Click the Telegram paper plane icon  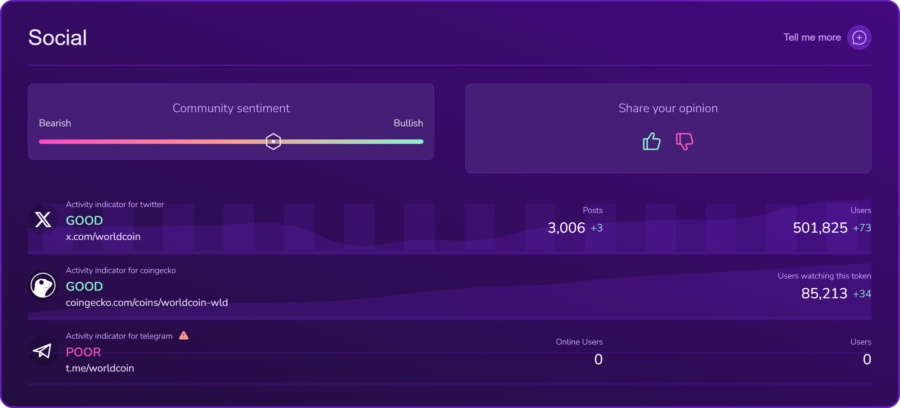click(43, 351)
